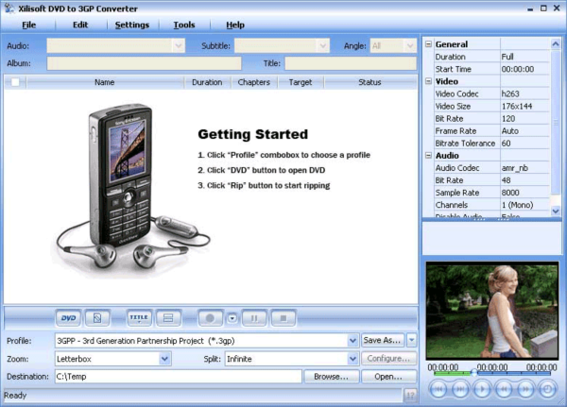Tick the select-all checkbox in list header
The width and height of the screenshot is (567, 407).
[x=14, y=82]
